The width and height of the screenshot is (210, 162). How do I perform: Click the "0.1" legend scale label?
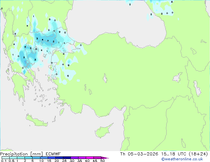pos(4,161)
